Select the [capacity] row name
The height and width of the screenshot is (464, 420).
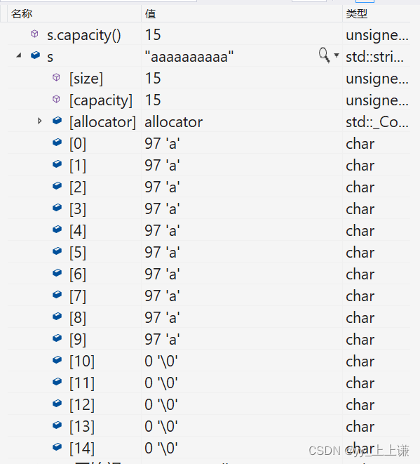(101, 100)
